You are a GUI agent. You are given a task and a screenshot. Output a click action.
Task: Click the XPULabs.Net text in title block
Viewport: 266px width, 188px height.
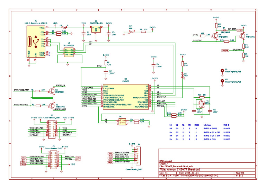point(166,161)
